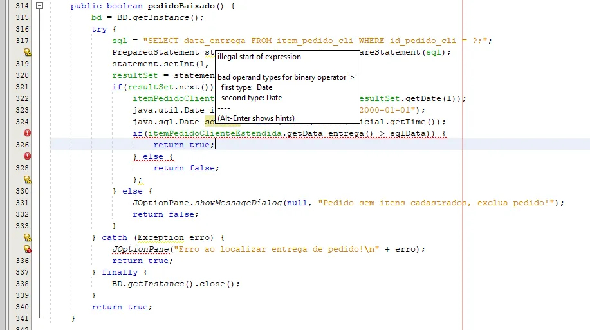Click the 'return false;' statement on line 332
This screenshot has width=590, height=330.
pyautogui.click(x=165, y=214)
